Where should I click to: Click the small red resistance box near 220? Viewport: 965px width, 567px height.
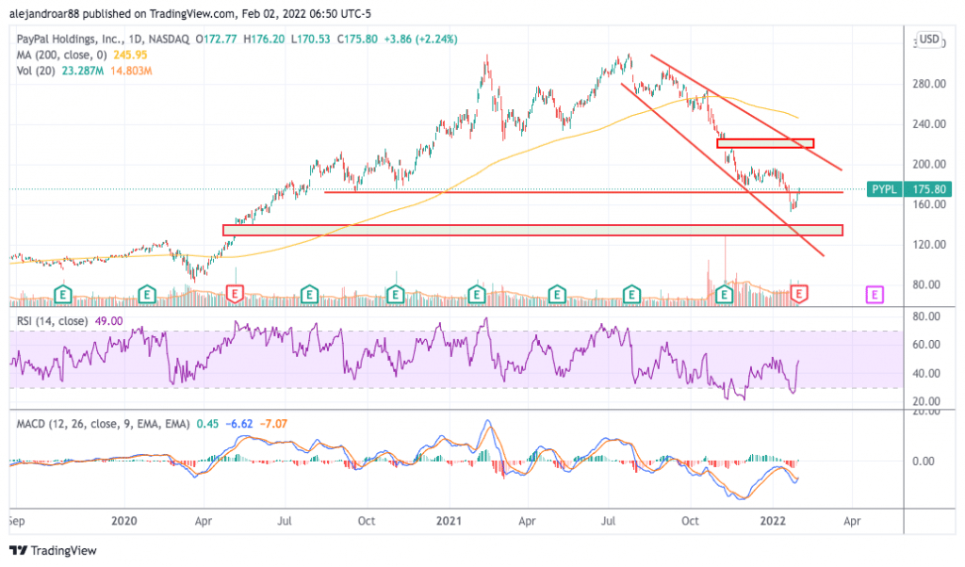point(765,143)
